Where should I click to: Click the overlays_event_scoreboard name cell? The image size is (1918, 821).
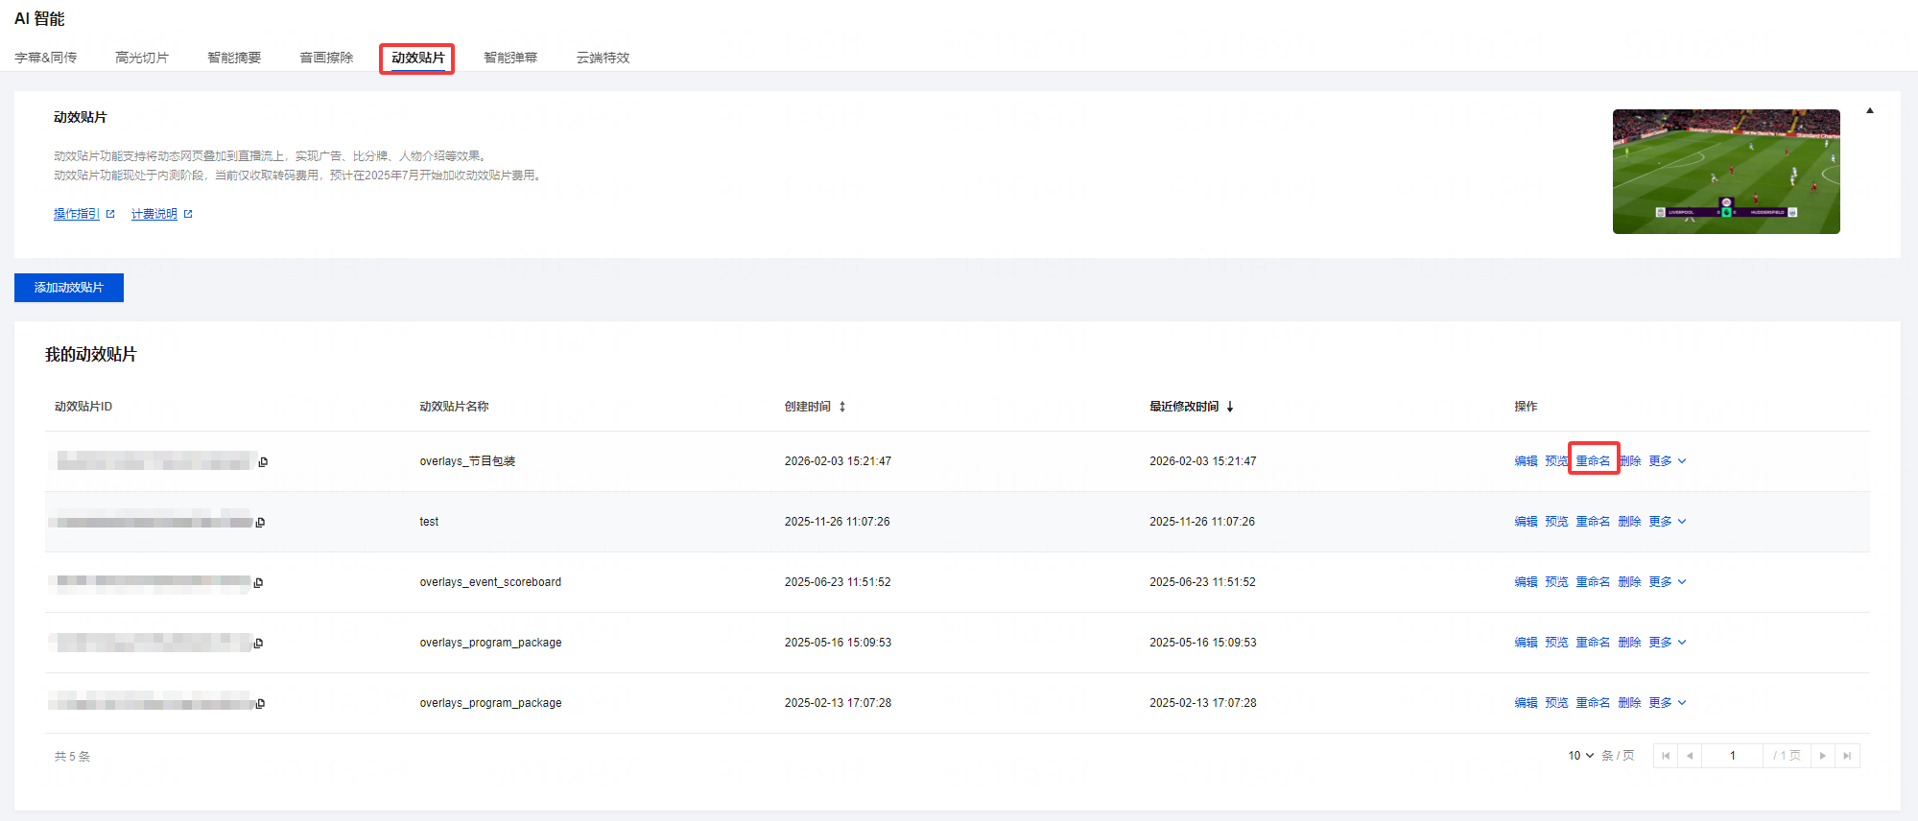coord(490,582)
